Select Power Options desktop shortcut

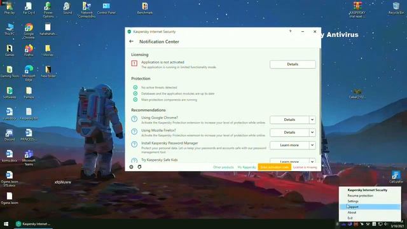pos(48,10)
